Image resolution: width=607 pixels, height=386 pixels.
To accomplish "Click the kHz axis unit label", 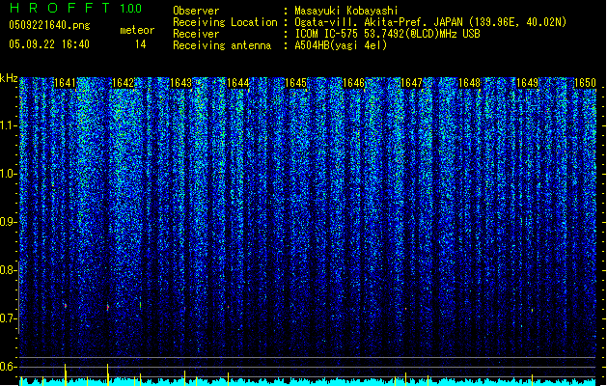I will 9,78.
